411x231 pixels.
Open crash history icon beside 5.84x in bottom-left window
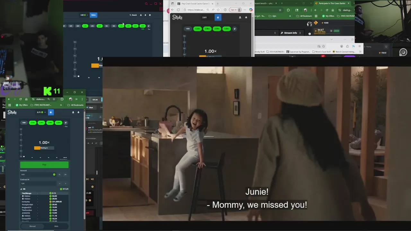click(66, 123)
